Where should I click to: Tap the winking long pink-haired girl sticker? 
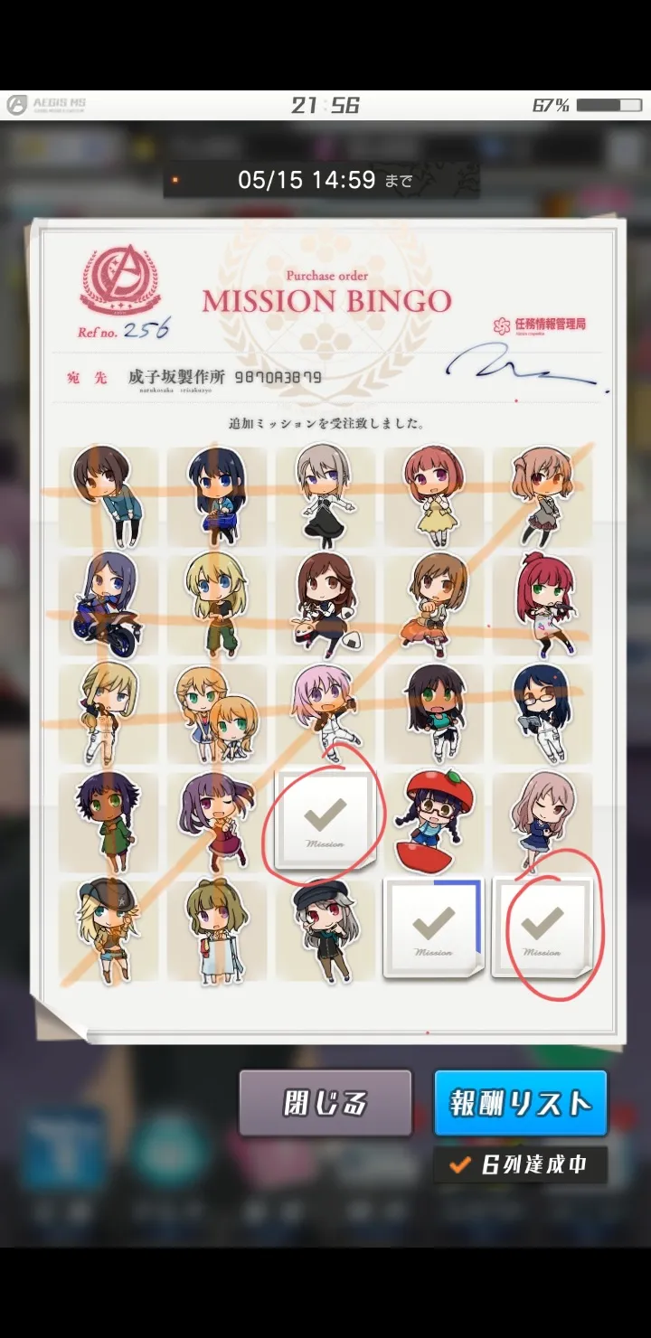click(542, 820)
